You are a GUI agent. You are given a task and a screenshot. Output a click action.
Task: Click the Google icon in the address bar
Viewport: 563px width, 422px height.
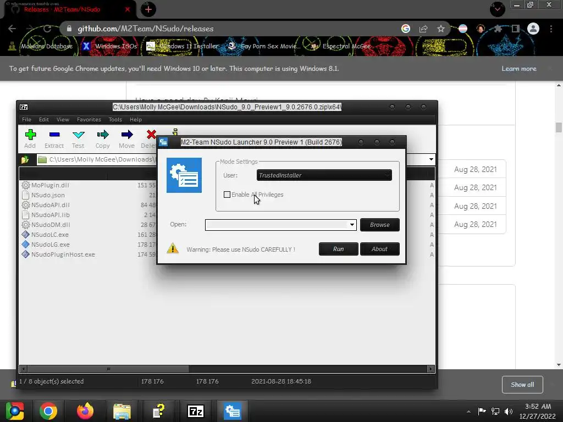tap(406, 29)
